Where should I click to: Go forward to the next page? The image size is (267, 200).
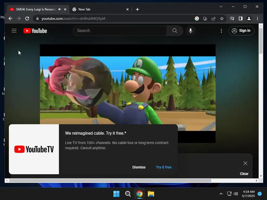coord(19,18)
